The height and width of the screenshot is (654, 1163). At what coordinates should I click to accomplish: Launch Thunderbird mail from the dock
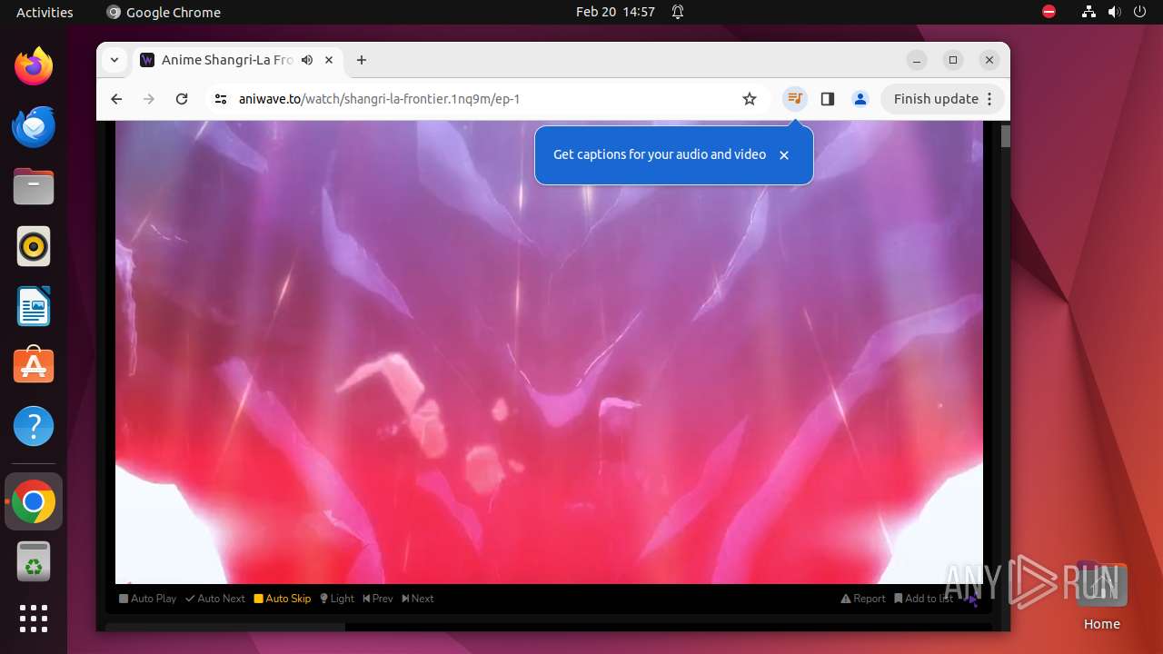(34, 126)
